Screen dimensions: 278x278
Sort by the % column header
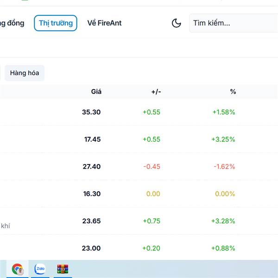click(233, 92)
